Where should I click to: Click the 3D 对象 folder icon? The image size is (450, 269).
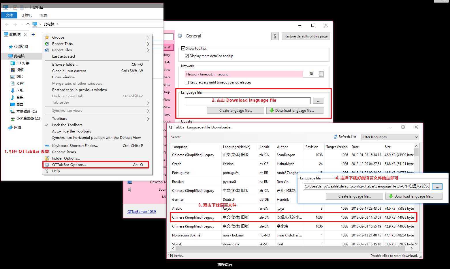pos(13,63)
